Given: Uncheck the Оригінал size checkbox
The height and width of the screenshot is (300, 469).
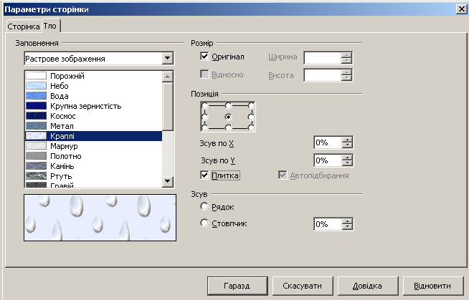Looking at the screenshot, I should (x=204, y=56).
